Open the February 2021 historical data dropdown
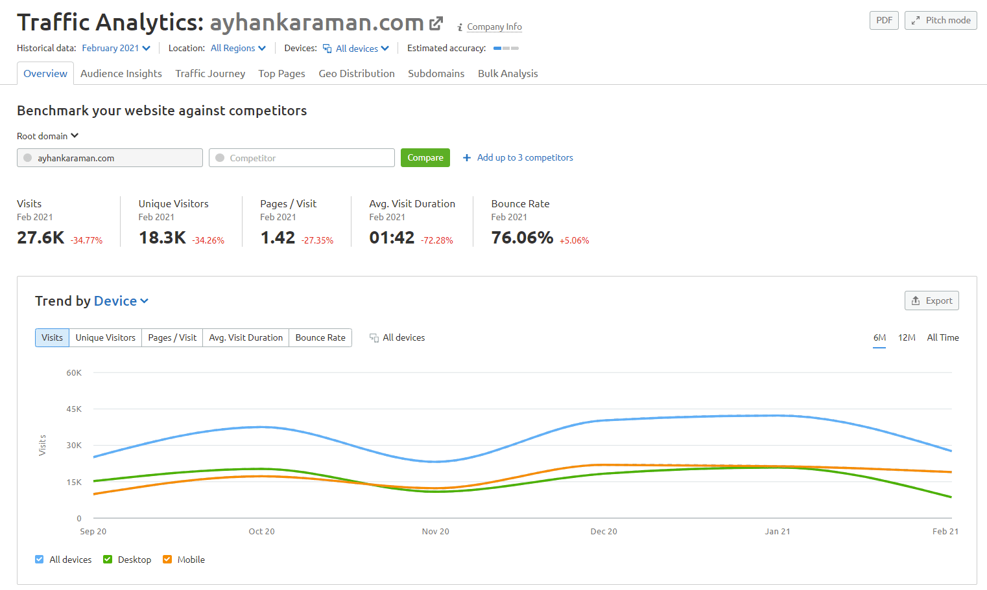Image resolution: width=987 pixels, height=590 pixels. tap(116, 49)
